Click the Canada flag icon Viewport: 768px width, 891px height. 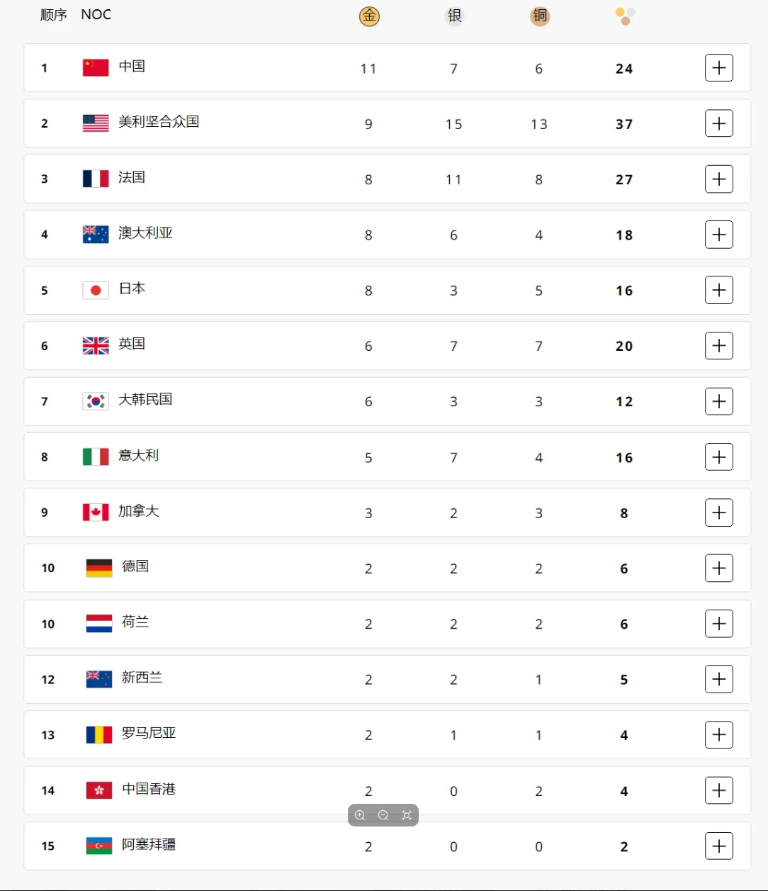click(96, 512)
